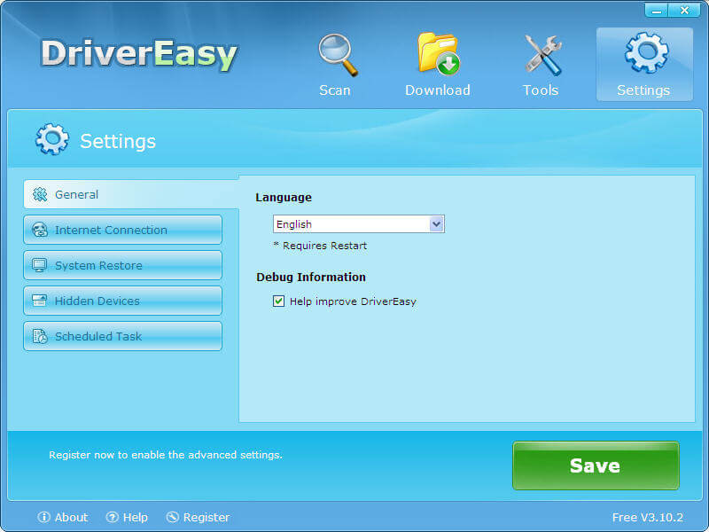
Task: Switch to the General settings tab
Action: [x=130, y=194]
